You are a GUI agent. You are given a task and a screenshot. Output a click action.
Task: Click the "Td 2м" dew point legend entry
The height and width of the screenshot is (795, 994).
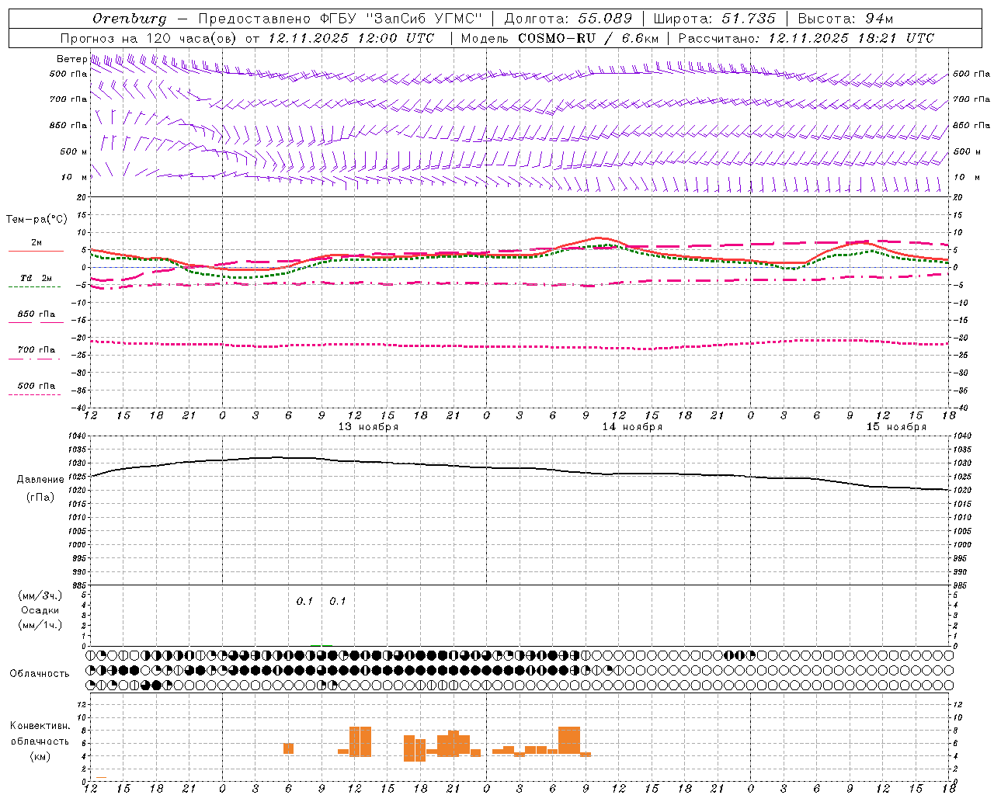point(36,278)
